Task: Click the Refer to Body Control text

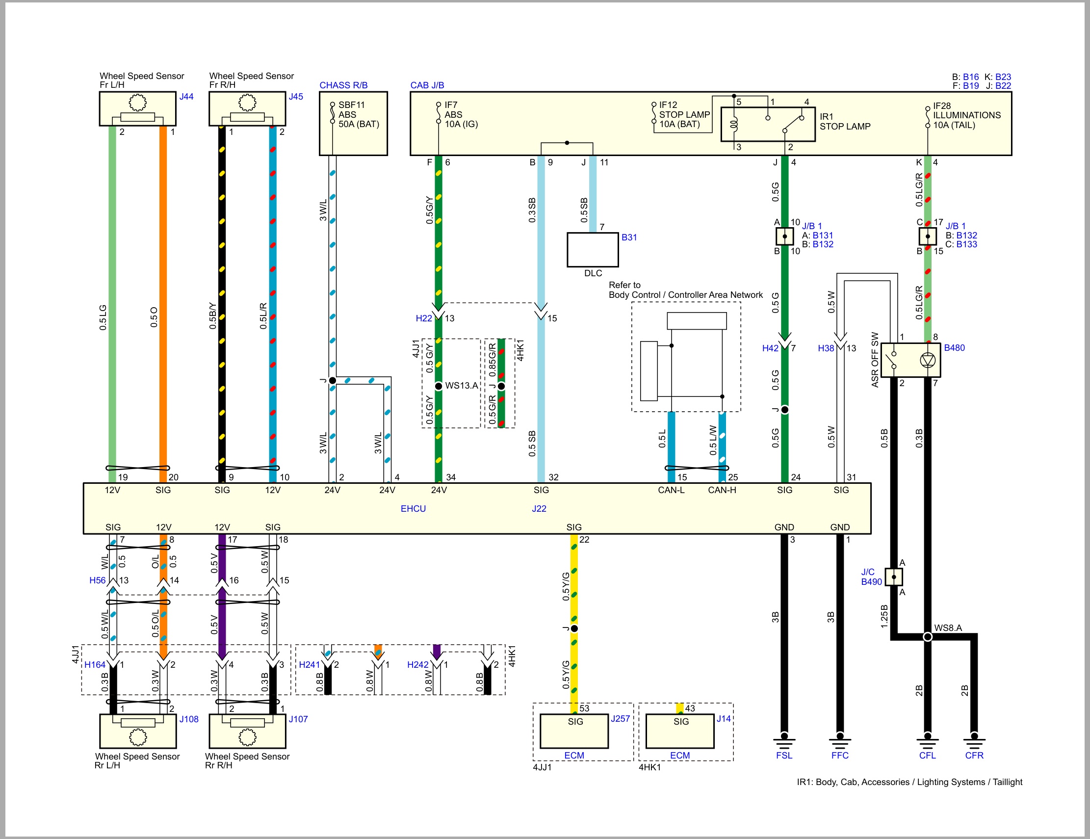Action: (x=686, y=290)
